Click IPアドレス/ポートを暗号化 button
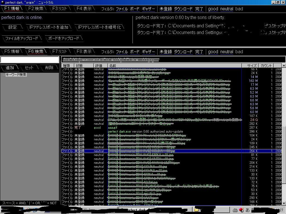Screen dimensions: 286x214 [99, 27]
